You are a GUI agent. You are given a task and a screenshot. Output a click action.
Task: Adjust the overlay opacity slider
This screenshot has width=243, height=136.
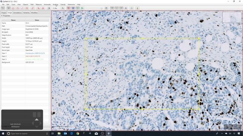point(94,8)
